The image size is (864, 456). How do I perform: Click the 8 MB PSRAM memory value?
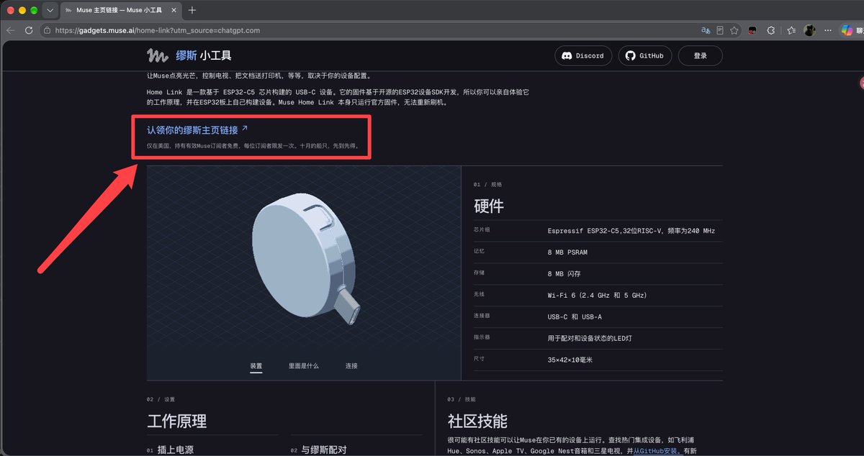coord(567,252)
